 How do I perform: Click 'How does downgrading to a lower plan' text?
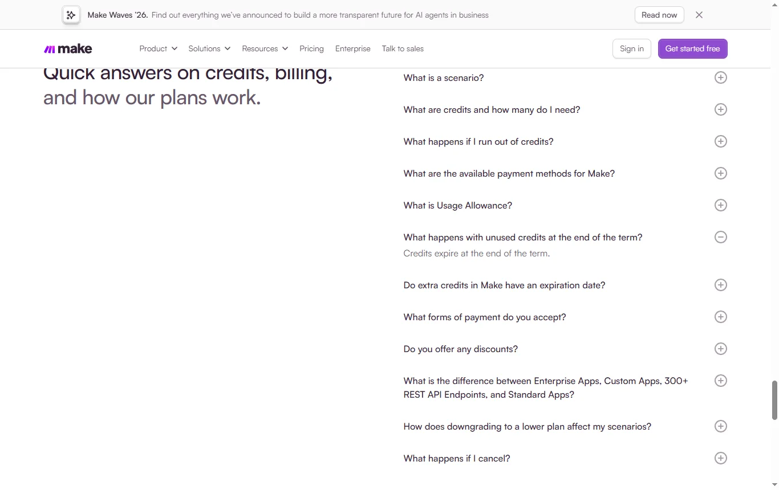click(x=528, y=427)
